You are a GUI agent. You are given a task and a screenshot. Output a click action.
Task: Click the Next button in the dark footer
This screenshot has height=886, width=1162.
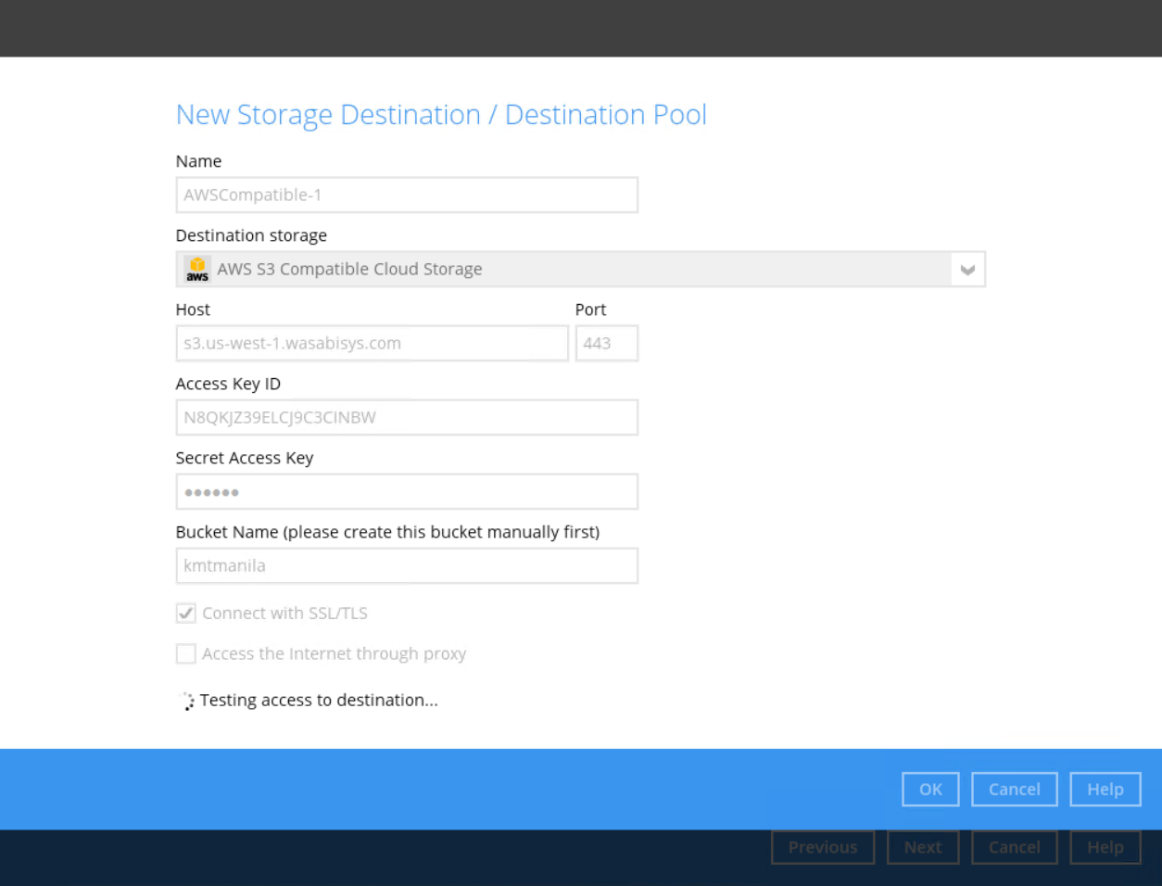(x=922, y=847)
